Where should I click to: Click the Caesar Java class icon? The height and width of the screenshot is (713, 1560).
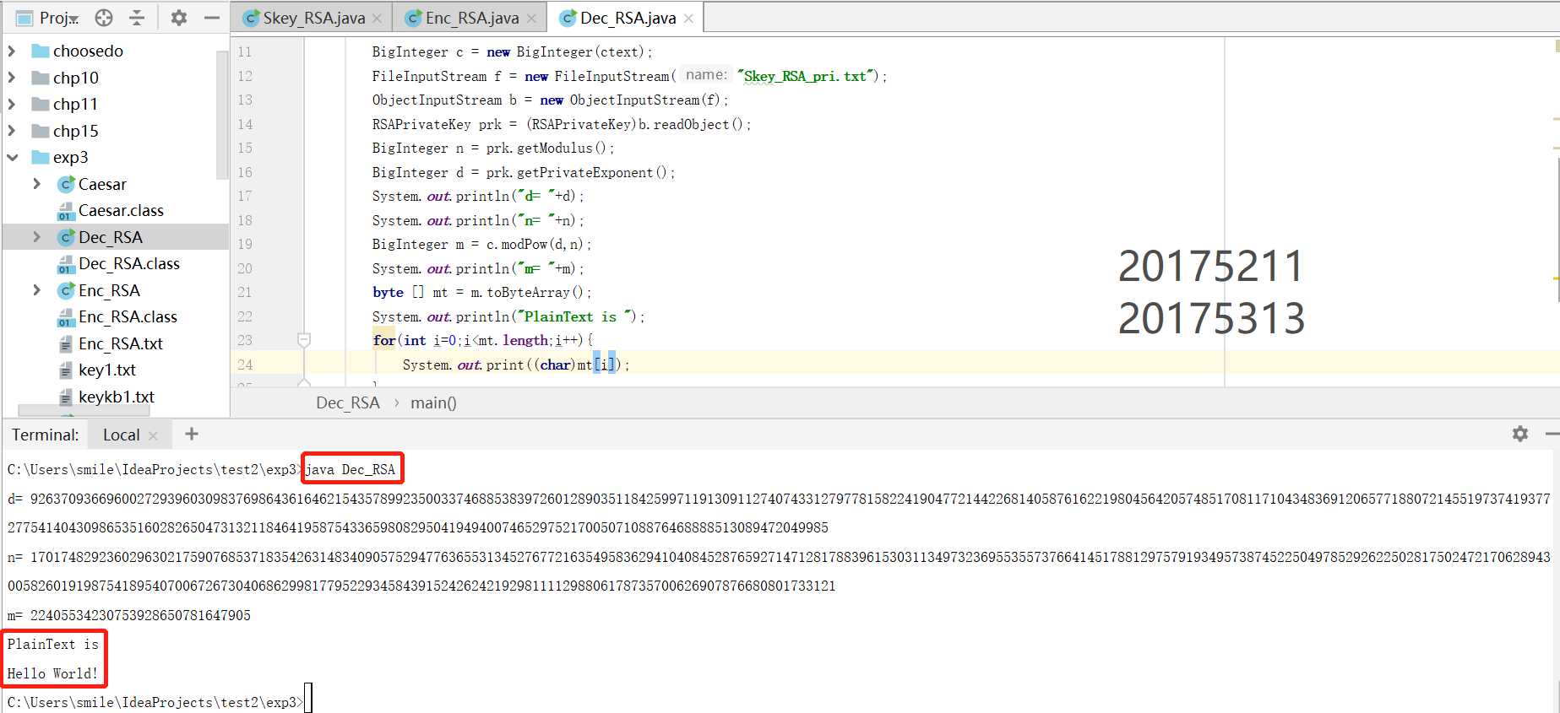[x=66, y=184]
